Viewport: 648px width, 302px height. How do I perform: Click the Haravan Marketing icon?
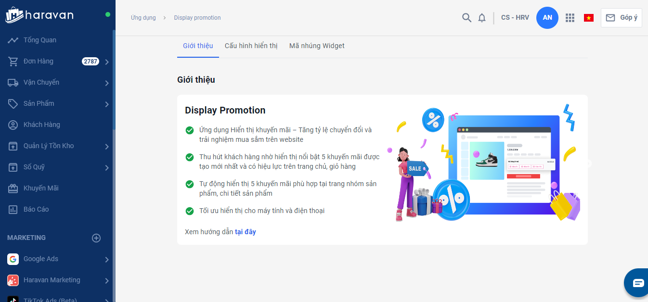[x=13, y=280]
